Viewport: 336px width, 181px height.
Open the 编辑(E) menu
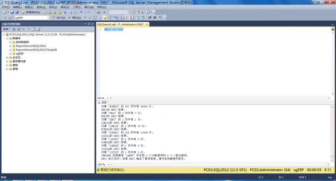pos(17,7)
